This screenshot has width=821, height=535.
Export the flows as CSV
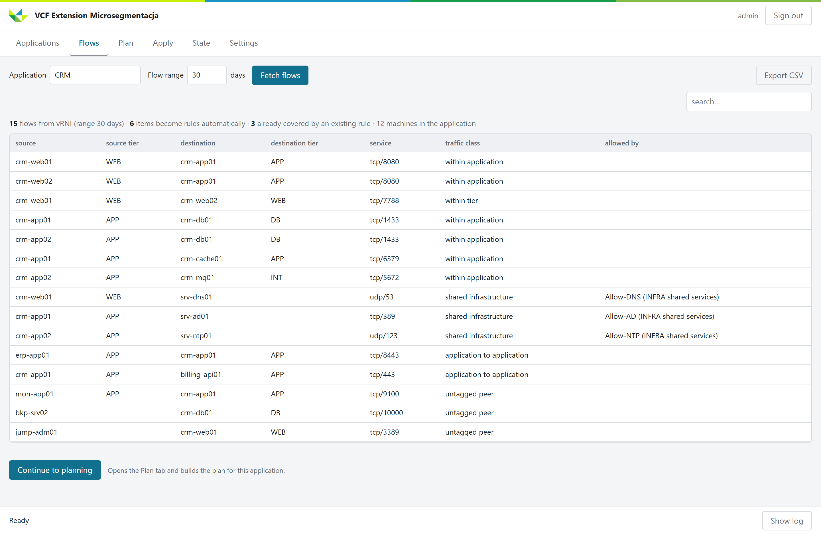coord(784,75)
